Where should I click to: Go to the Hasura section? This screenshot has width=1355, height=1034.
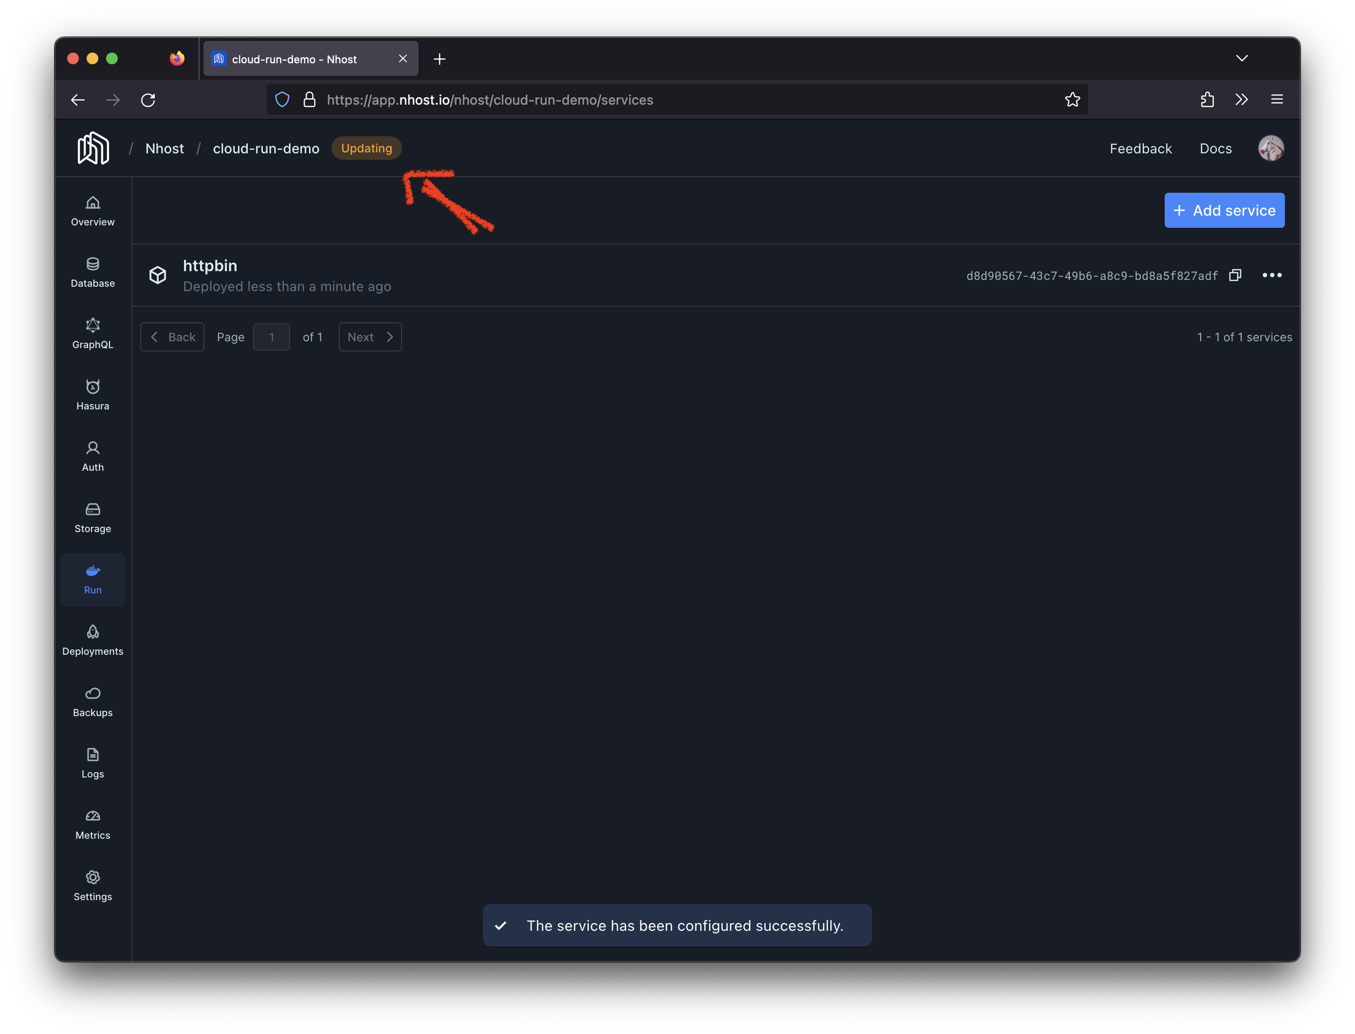[x=92, y=394]
